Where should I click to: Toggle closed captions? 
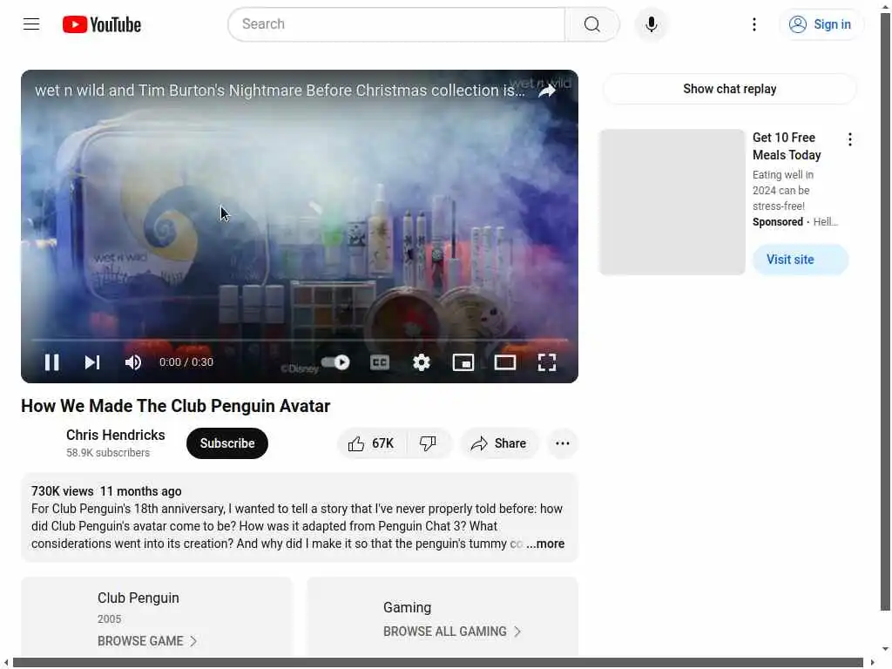[380, 362]
